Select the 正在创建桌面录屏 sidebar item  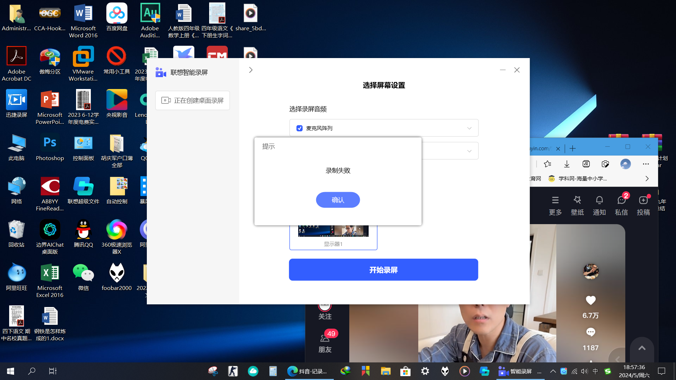pos(193,101)
